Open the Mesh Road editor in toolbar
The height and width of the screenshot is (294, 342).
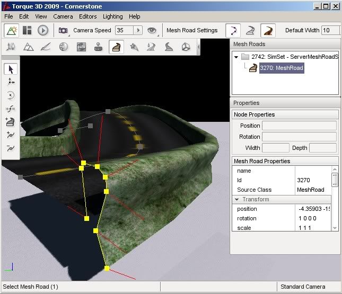(x=116, y=47)
